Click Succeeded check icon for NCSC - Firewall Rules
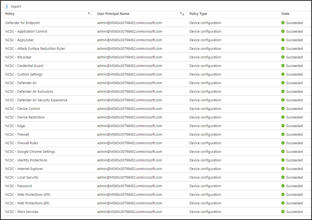Image resolution: width=312 pixels, height=220 pixels. [x=283, y=143]
